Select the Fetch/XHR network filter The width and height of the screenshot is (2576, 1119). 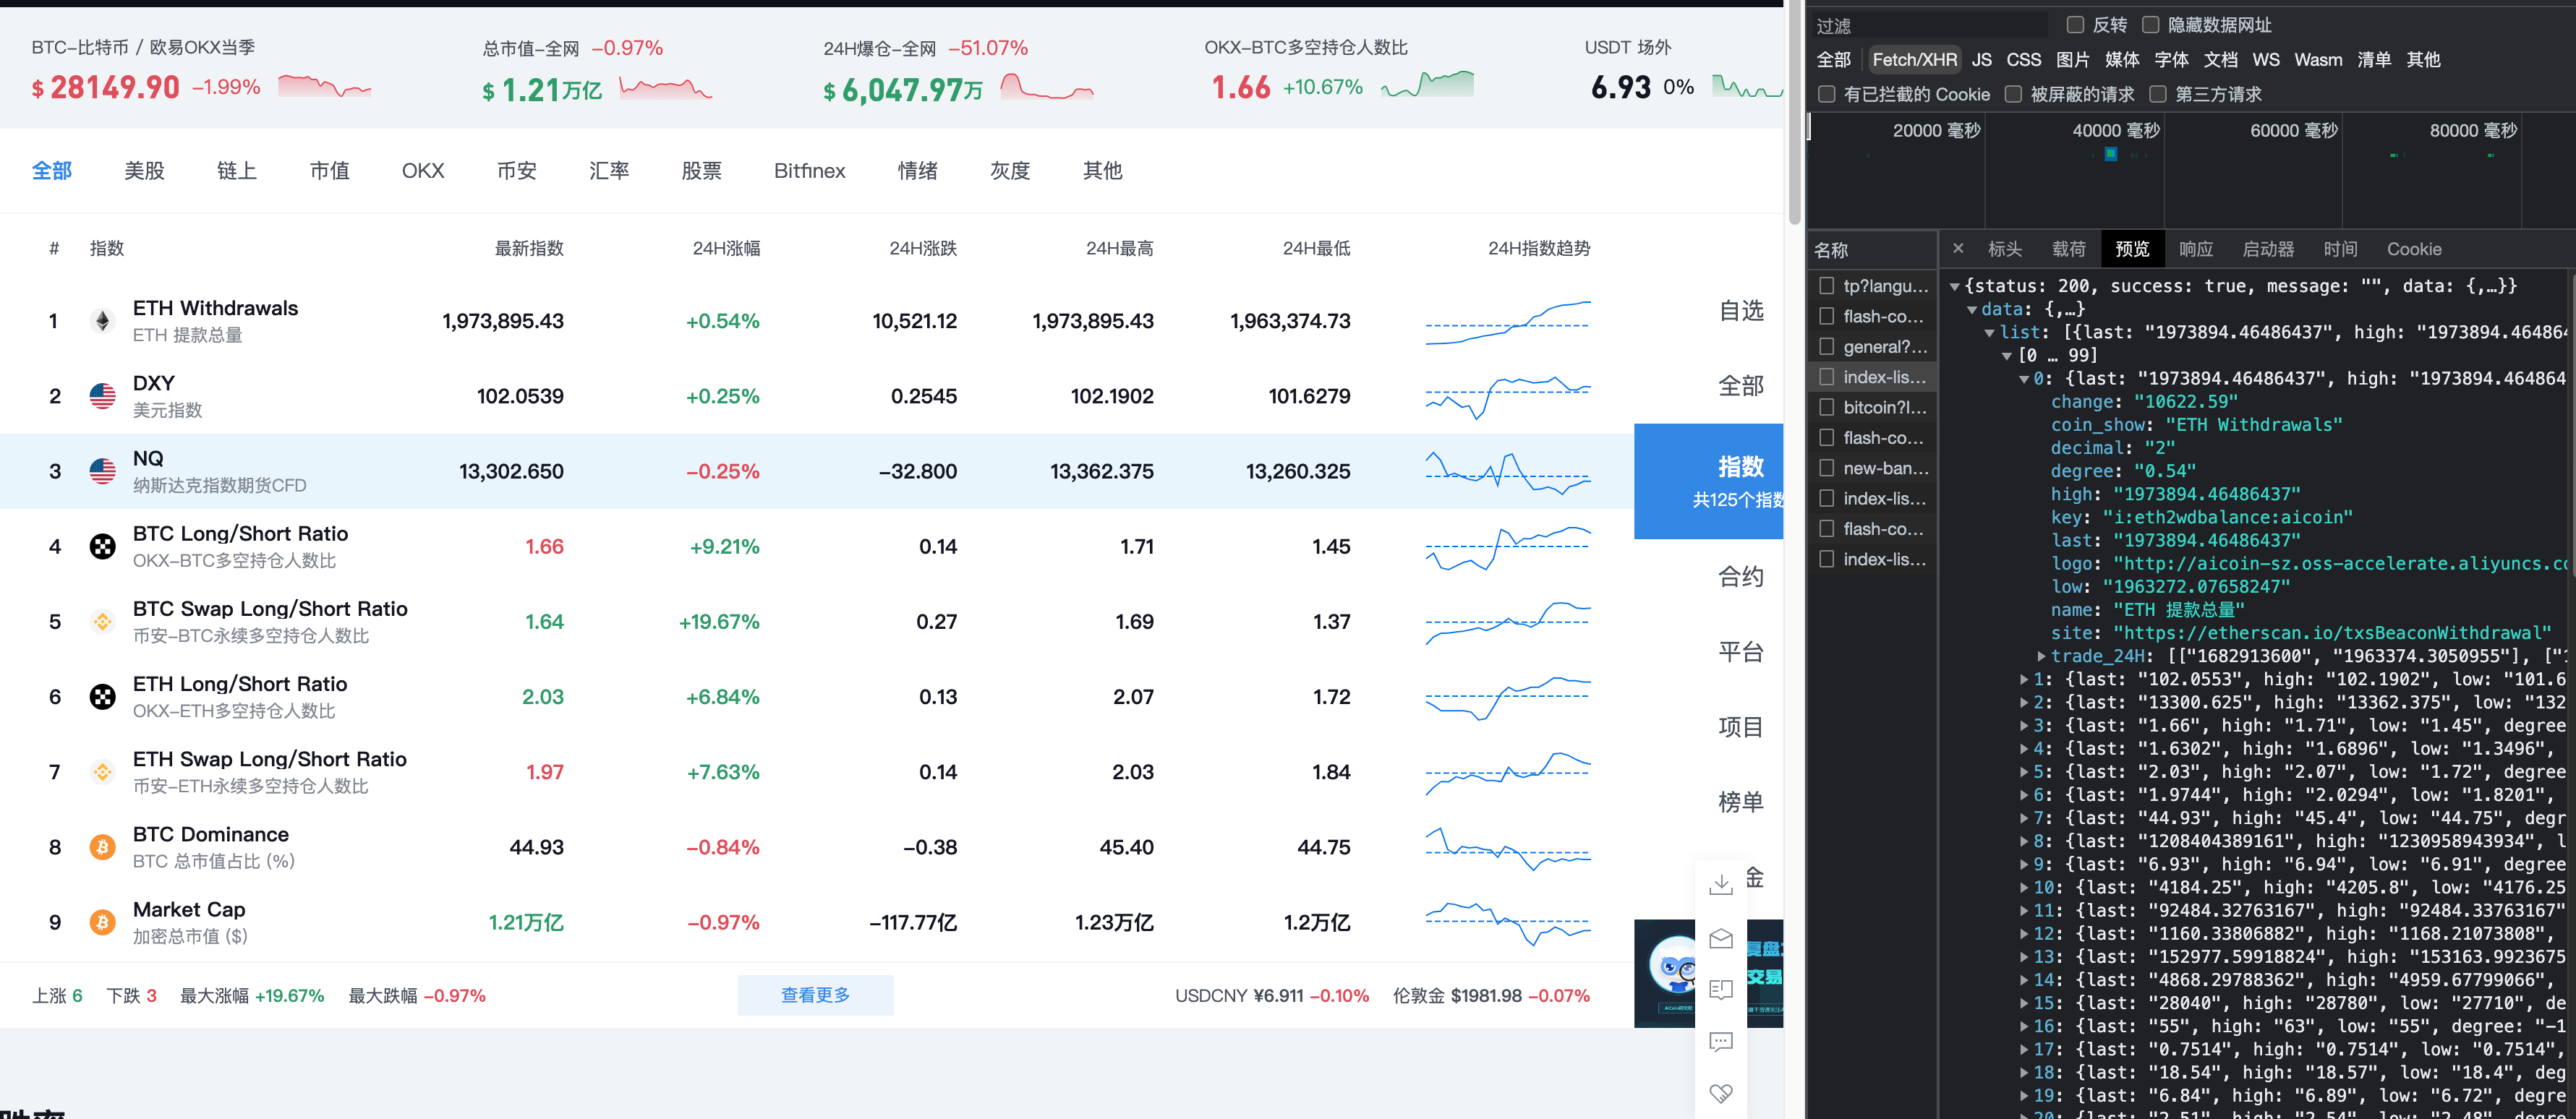[x=1913, y=60]
